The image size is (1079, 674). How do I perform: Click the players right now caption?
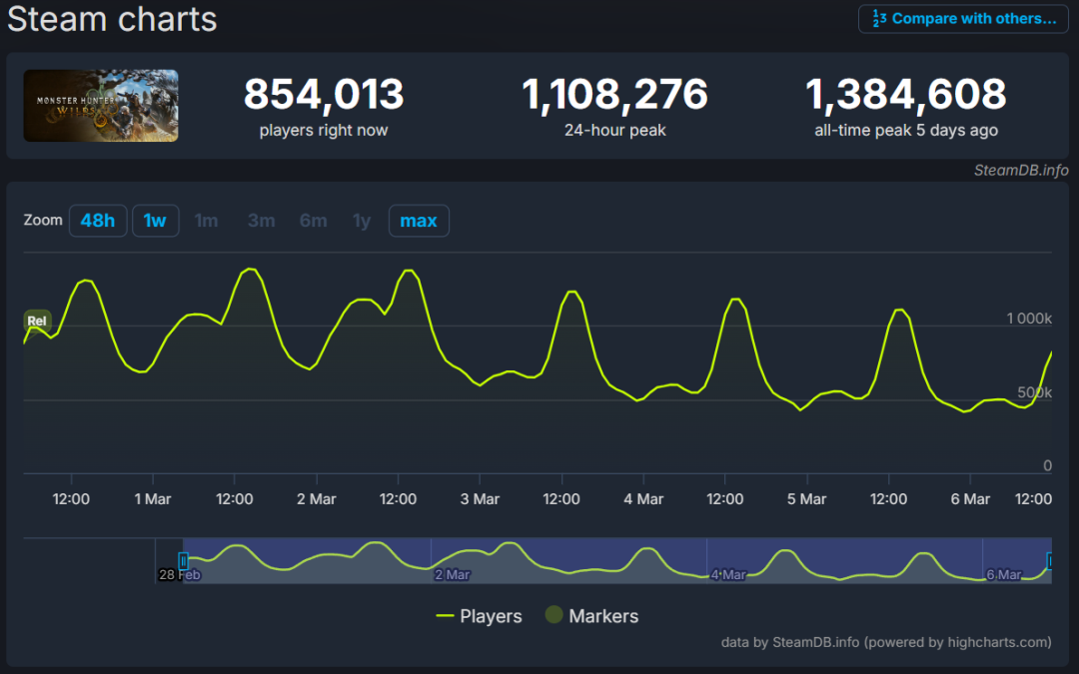click(x=324, y=131)
